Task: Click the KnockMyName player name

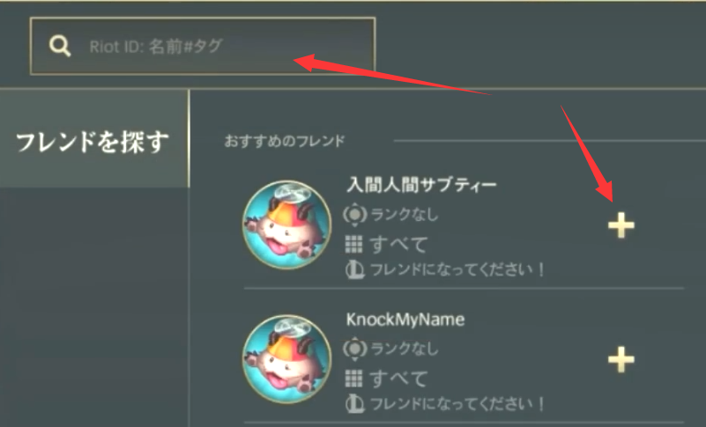Action: click(x=405, y=320)
